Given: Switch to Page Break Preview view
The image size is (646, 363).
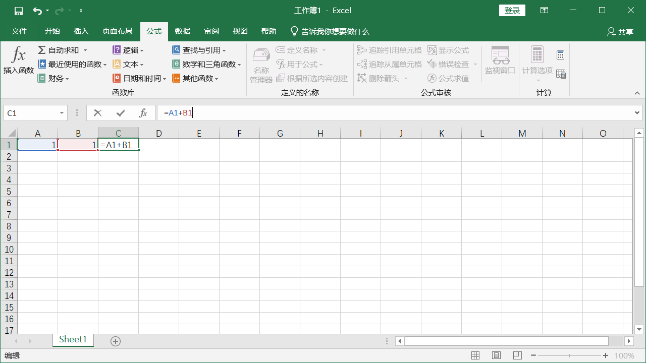Looking at the screenshot, I should (518, 356).
